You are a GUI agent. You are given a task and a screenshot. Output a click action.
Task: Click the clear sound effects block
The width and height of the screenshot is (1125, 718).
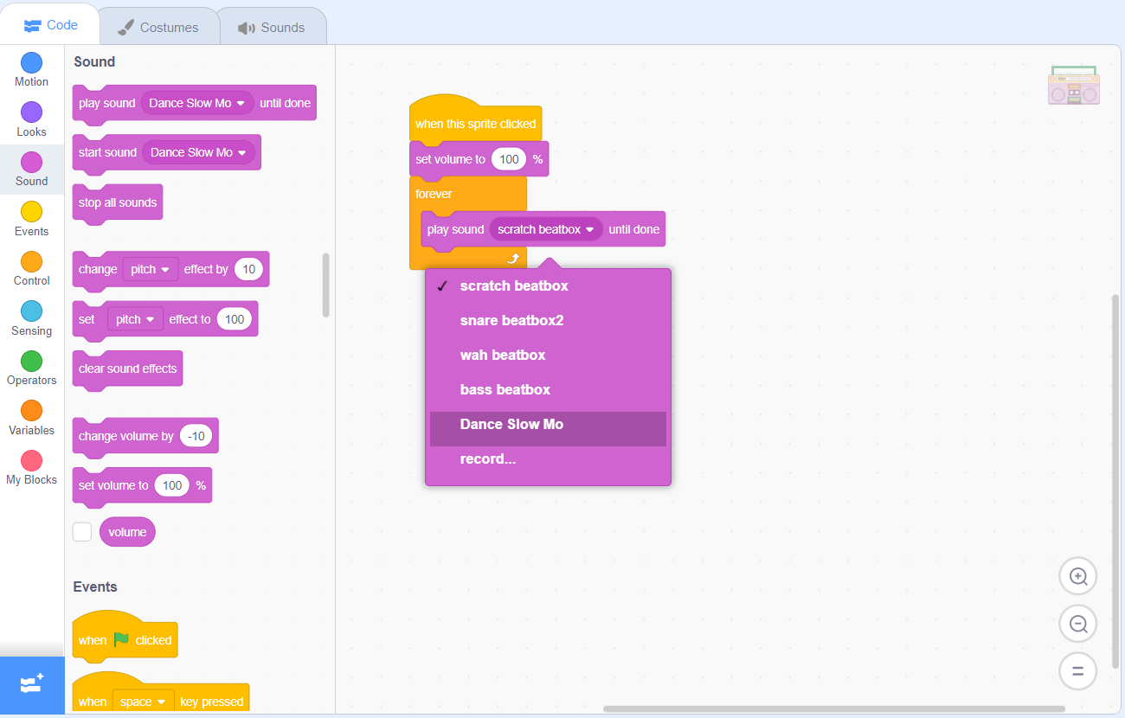tap(127, 369)
